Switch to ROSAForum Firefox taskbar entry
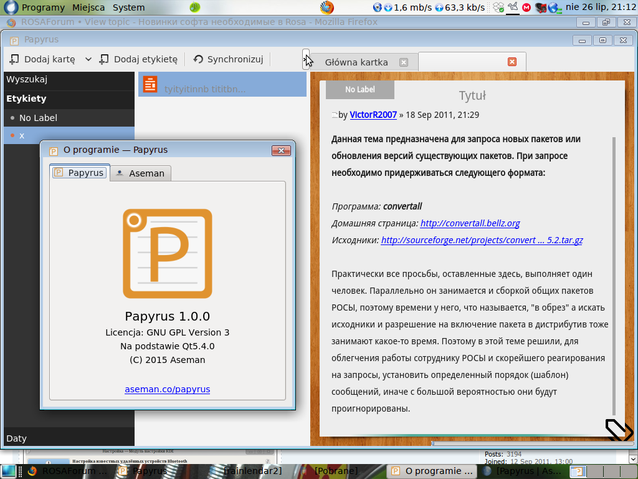This screenshot has width=638, height=479. point(67,472)
